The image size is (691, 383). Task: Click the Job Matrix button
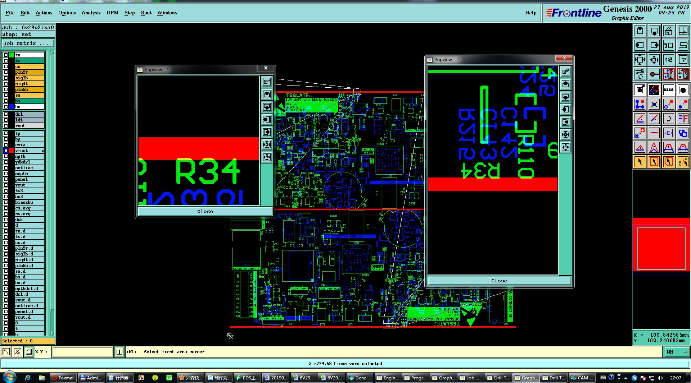(x=28, y=43)
